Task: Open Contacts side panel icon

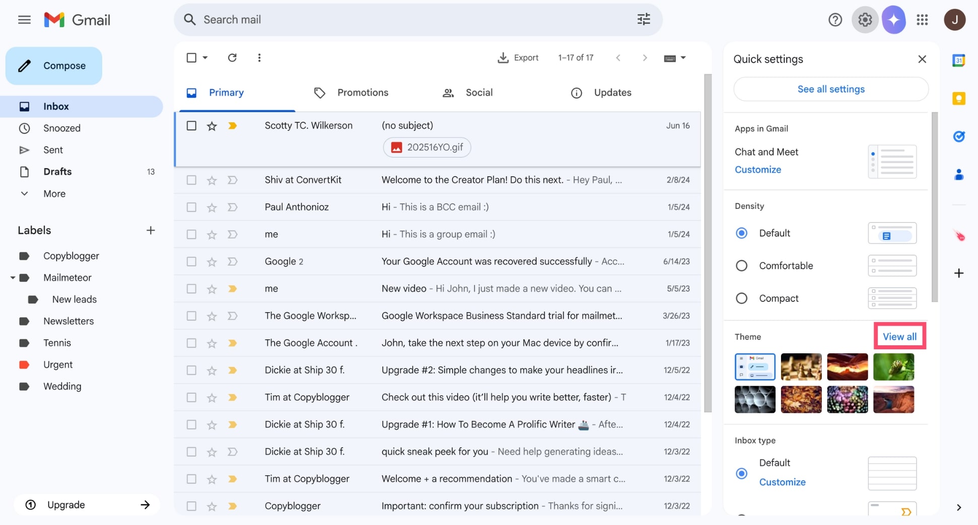Action: coord(958,175)
